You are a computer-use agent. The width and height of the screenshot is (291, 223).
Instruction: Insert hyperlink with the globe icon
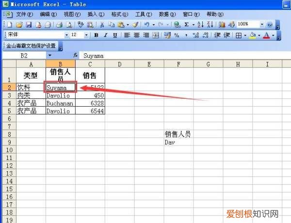(x=177, y=25)
